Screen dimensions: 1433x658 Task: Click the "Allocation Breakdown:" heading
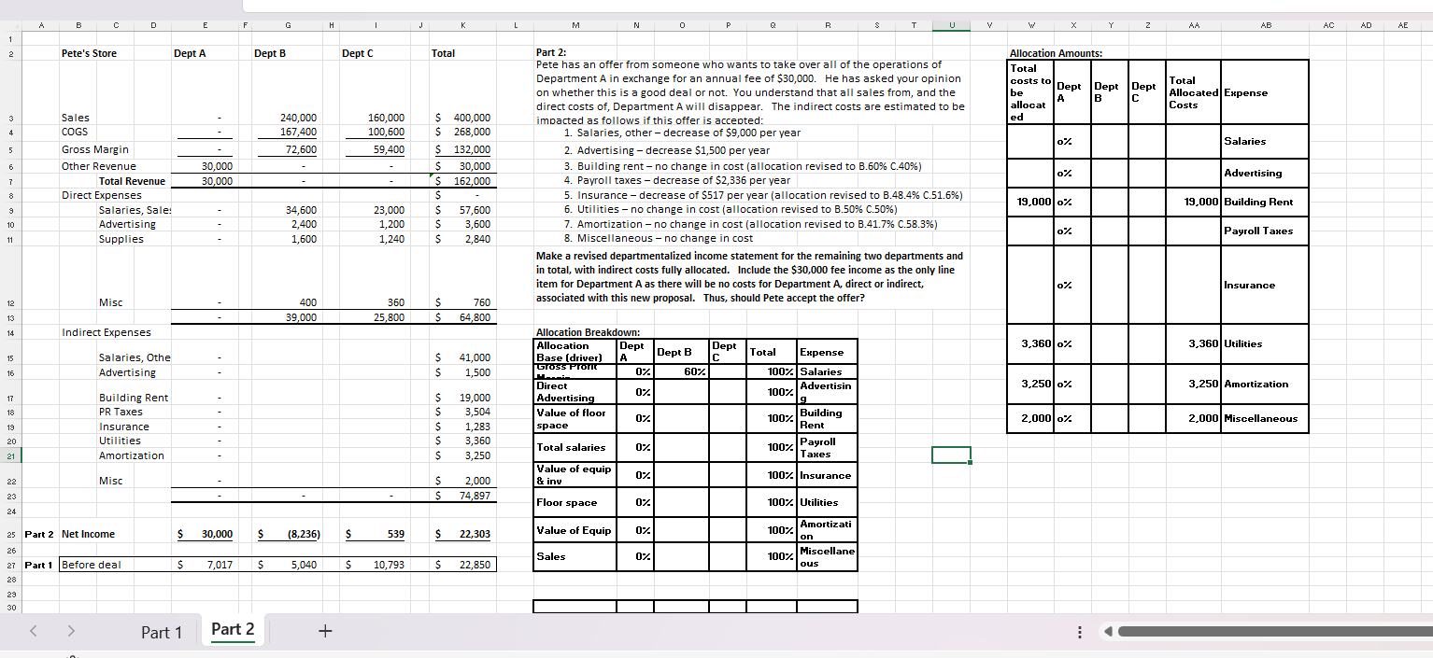coord(588,332)
